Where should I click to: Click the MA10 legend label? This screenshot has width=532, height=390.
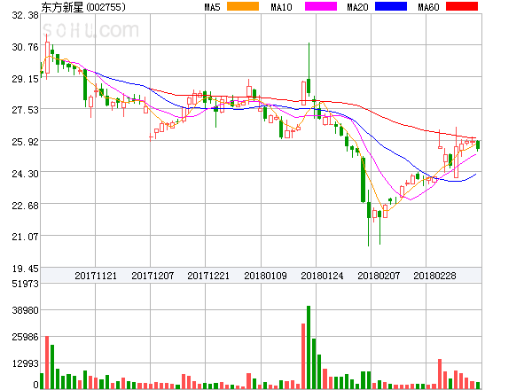pyautogui.click(x=281, y=7)
